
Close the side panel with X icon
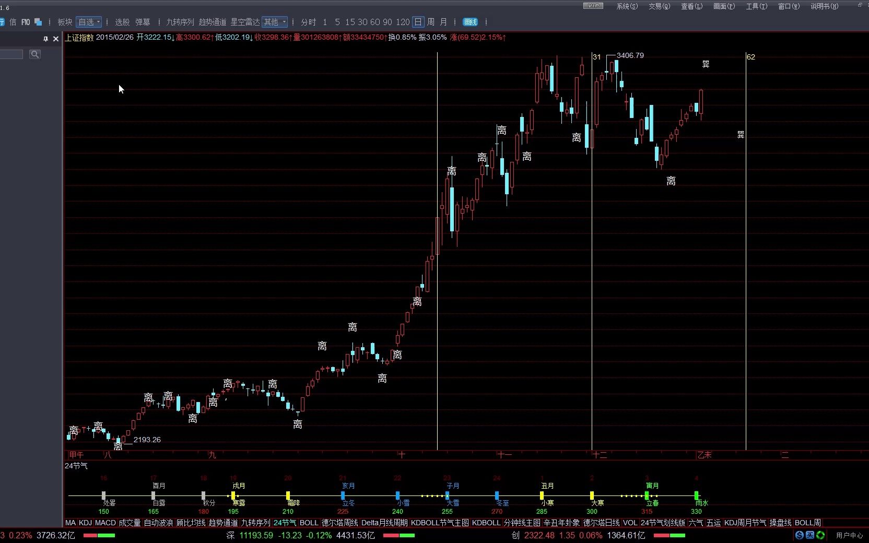tap(56, 39)
